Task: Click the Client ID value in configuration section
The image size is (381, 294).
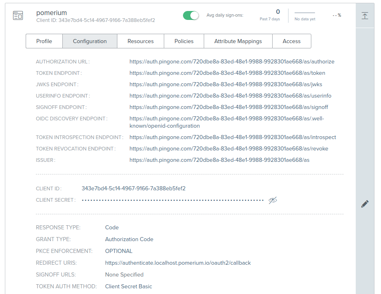Action: click(x=133, y=189)
